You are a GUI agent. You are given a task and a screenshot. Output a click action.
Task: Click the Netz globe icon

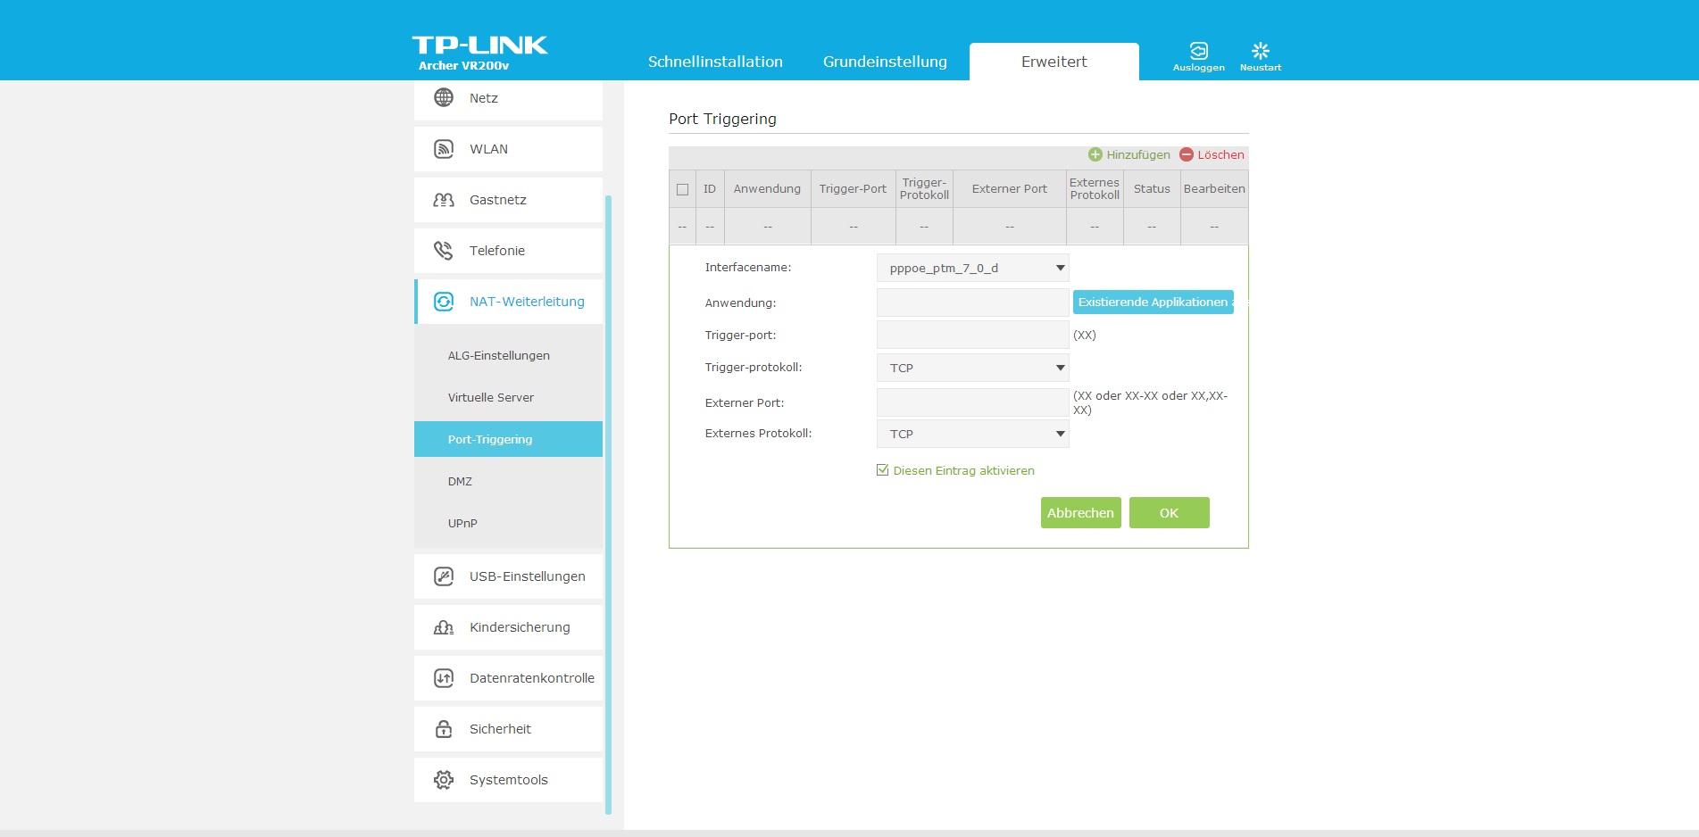(x=444, y=97)
